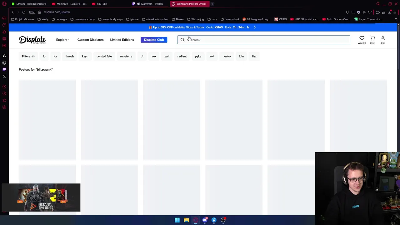Click the Displate Club button
The height and width of the screenshot is (225, 400).
point(154,40)
